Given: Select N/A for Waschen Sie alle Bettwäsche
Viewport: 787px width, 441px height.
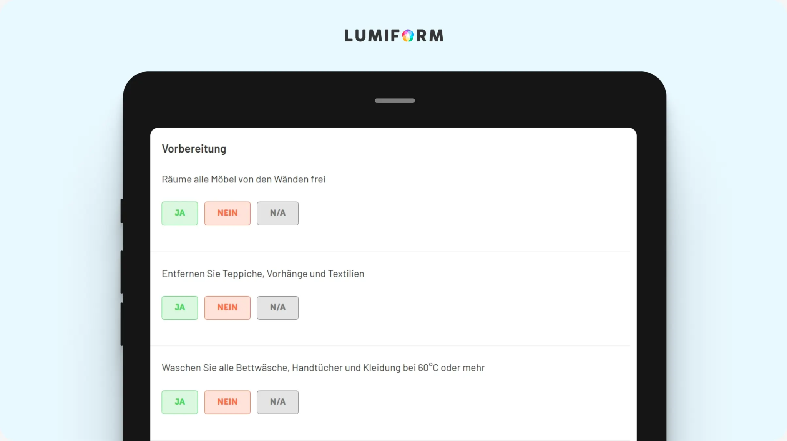Looking at the screenshot, I should click(x=277, y=402).
